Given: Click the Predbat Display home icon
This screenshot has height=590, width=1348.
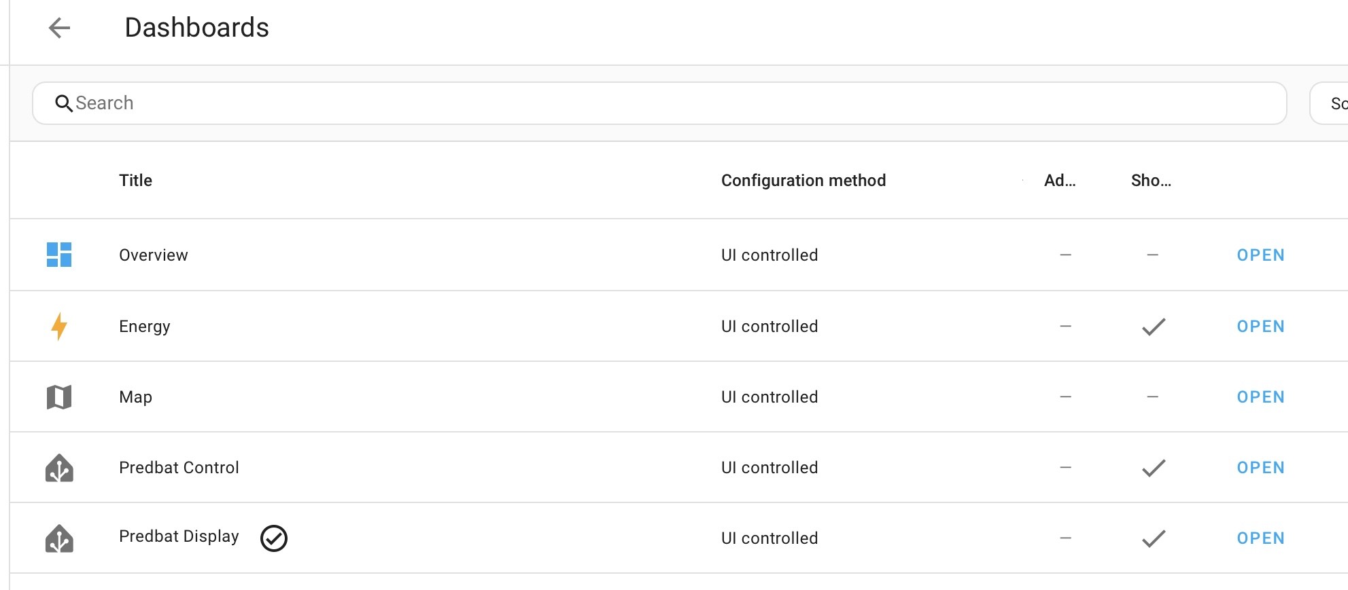Looking at the screenshot, I should (x=59, y=538).
